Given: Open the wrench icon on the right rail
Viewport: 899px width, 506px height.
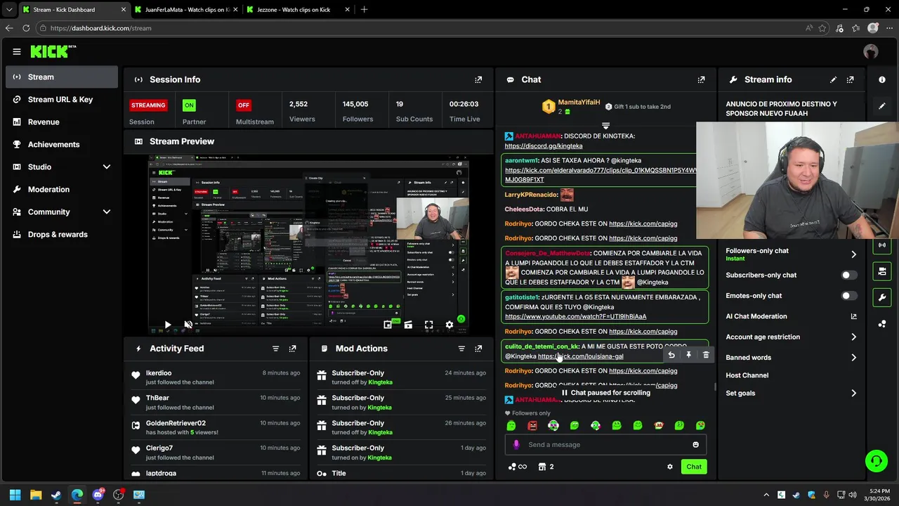Looking at the screenshot, I should (882, 297).
